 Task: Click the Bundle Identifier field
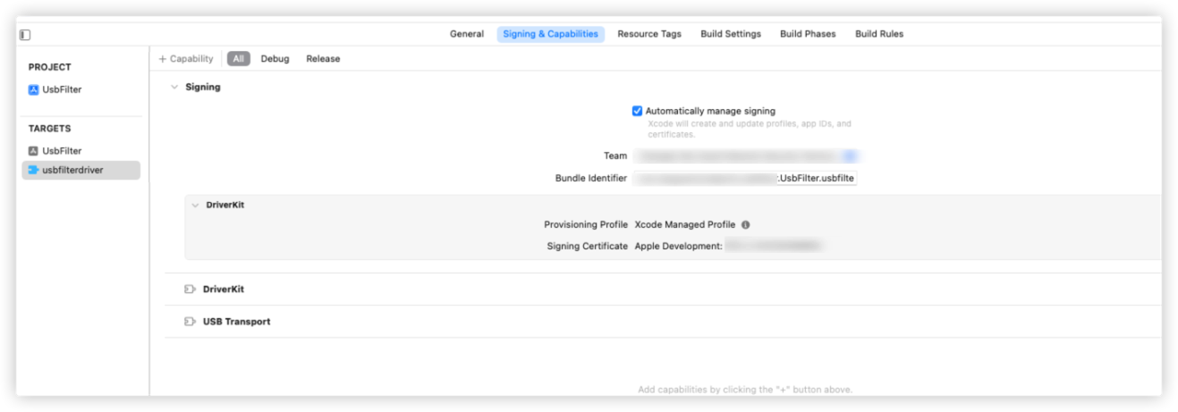click(745, 179)
